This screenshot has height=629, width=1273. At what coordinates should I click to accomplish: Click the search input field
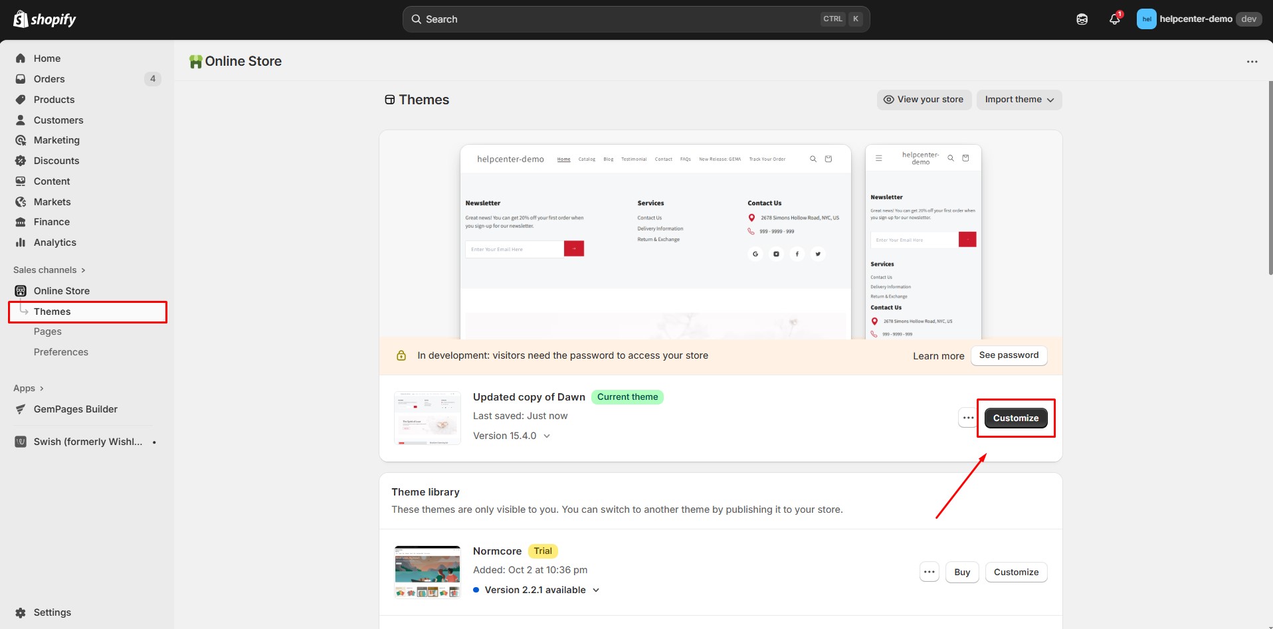(x=636, y=19)
